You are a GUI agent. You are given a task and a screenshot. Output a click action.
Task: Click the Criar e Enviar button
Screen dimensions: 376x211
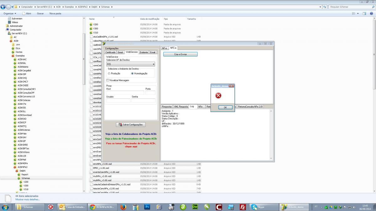[180, 54]
